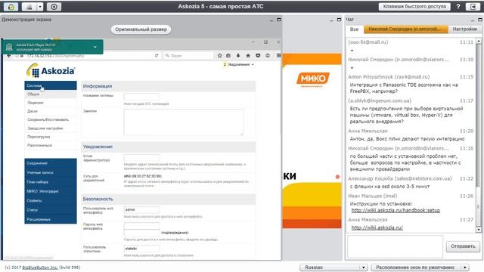The height and width of the screenshot is (272, 484).
Task: Click the Email Администратора input field
Action: [x=141, y=158]
